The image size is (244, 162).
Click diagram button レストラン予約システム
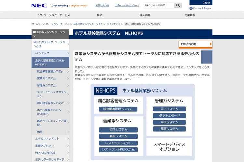point(118,150)
